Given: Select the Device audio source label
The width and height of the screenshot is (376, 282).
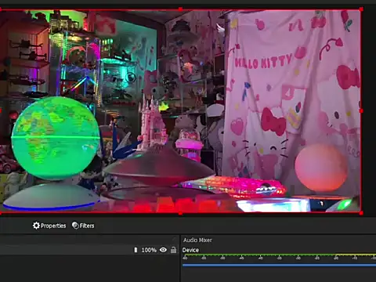Looking at the screenshot, I should click(x=190, y=250).
